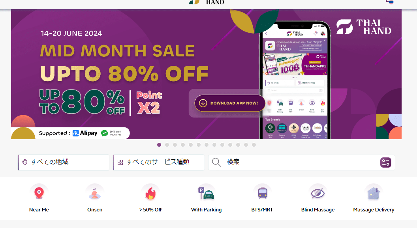
Task: Click the Thai Hand logo in header
Action: point(207,2)
